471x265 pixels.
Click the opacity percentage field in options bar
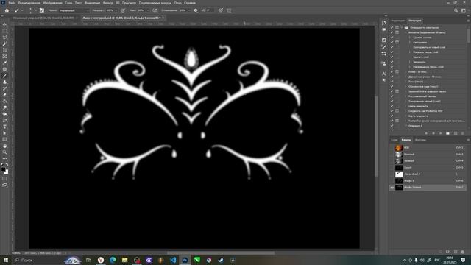point(110,10)
